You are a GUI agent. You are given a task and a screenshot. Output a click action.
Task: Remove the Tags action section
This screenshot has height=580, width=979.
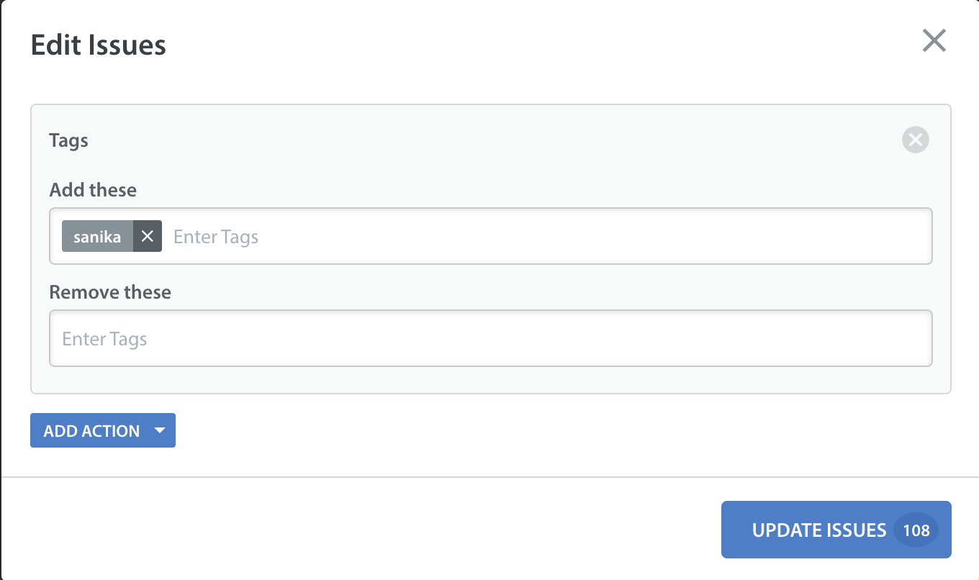point(916,140)
